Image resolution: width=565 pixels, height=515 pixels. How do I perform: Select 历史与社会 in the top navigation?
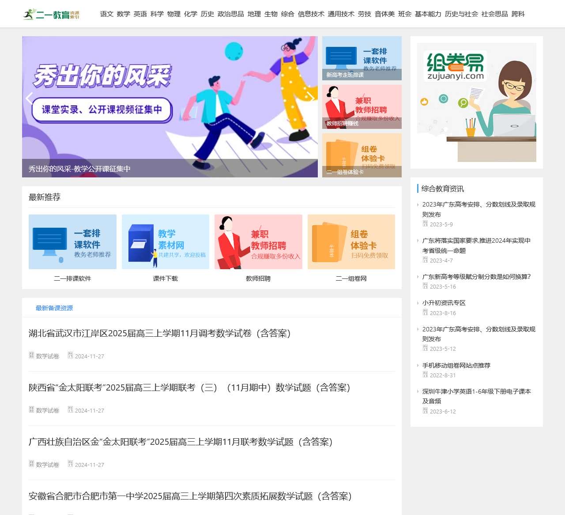point(462,14)
